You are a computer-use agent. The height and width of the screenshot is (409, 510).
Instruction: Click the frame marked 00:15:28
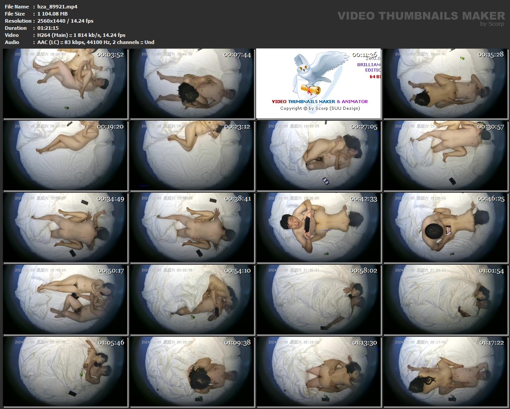point(446,84)
